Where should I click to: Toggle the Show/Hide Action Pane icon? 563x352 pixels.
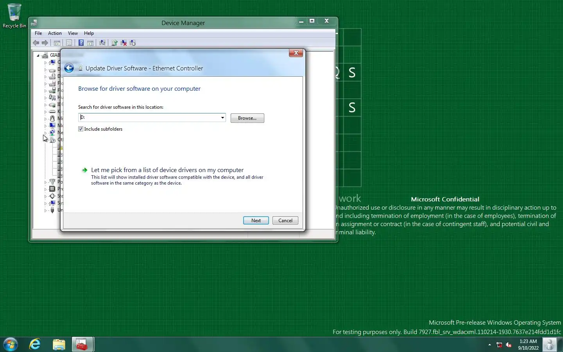pyautogui.click(x=90, y=43)
